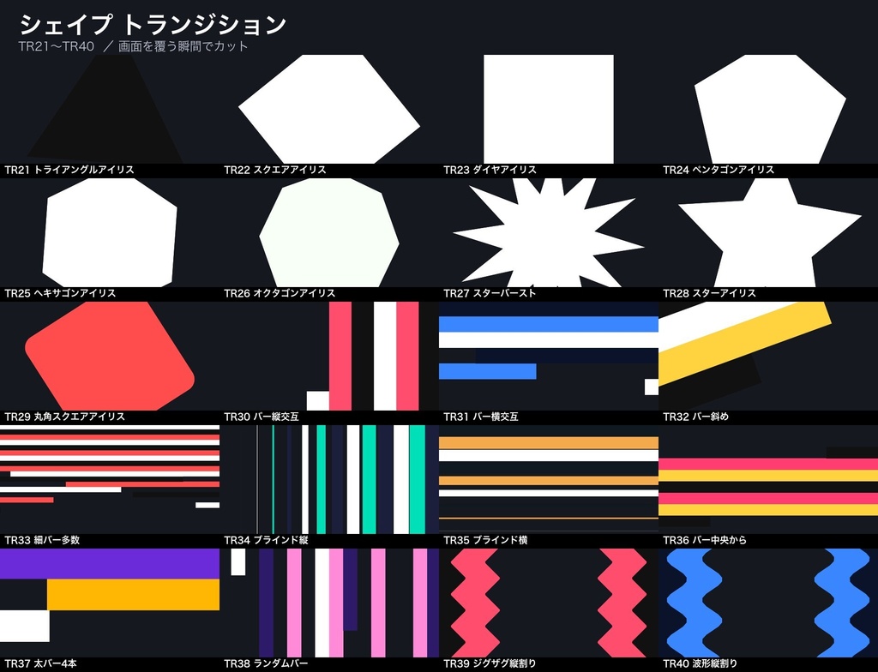
Task: Click the label TR40 波形縦割り
Action: (701, 663)
